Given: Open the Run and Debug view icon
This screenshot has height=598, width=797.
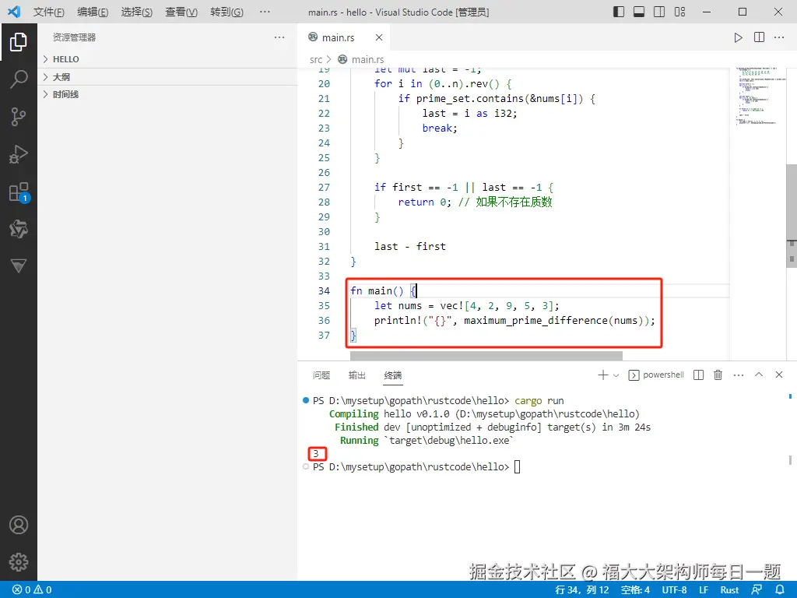Looking at the screenshot, I should coord(19,155).
